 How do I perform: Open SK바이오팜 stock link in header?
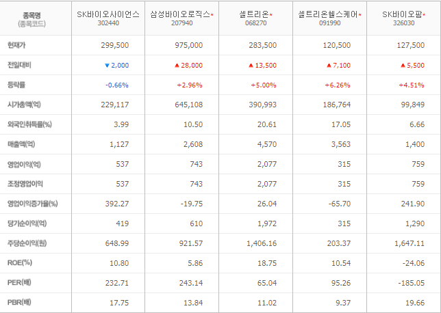(x=402, y=14)
